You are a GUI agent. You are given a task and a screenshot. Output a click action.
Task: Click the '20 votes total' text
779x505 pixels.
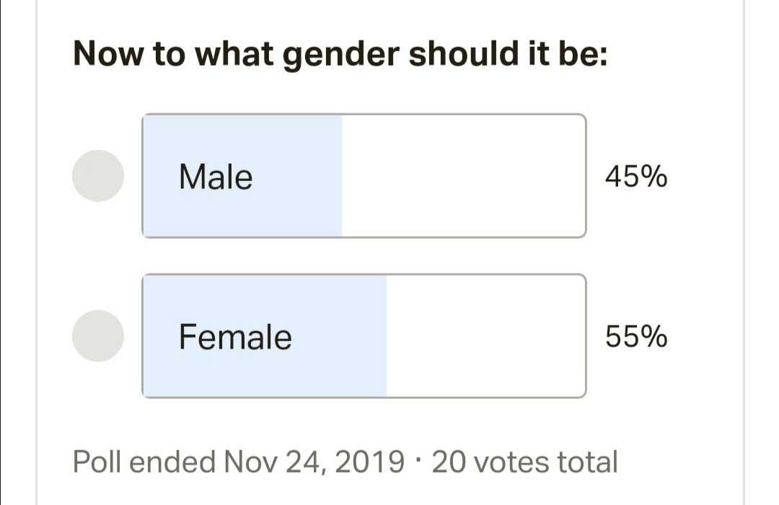pos(524,462)
